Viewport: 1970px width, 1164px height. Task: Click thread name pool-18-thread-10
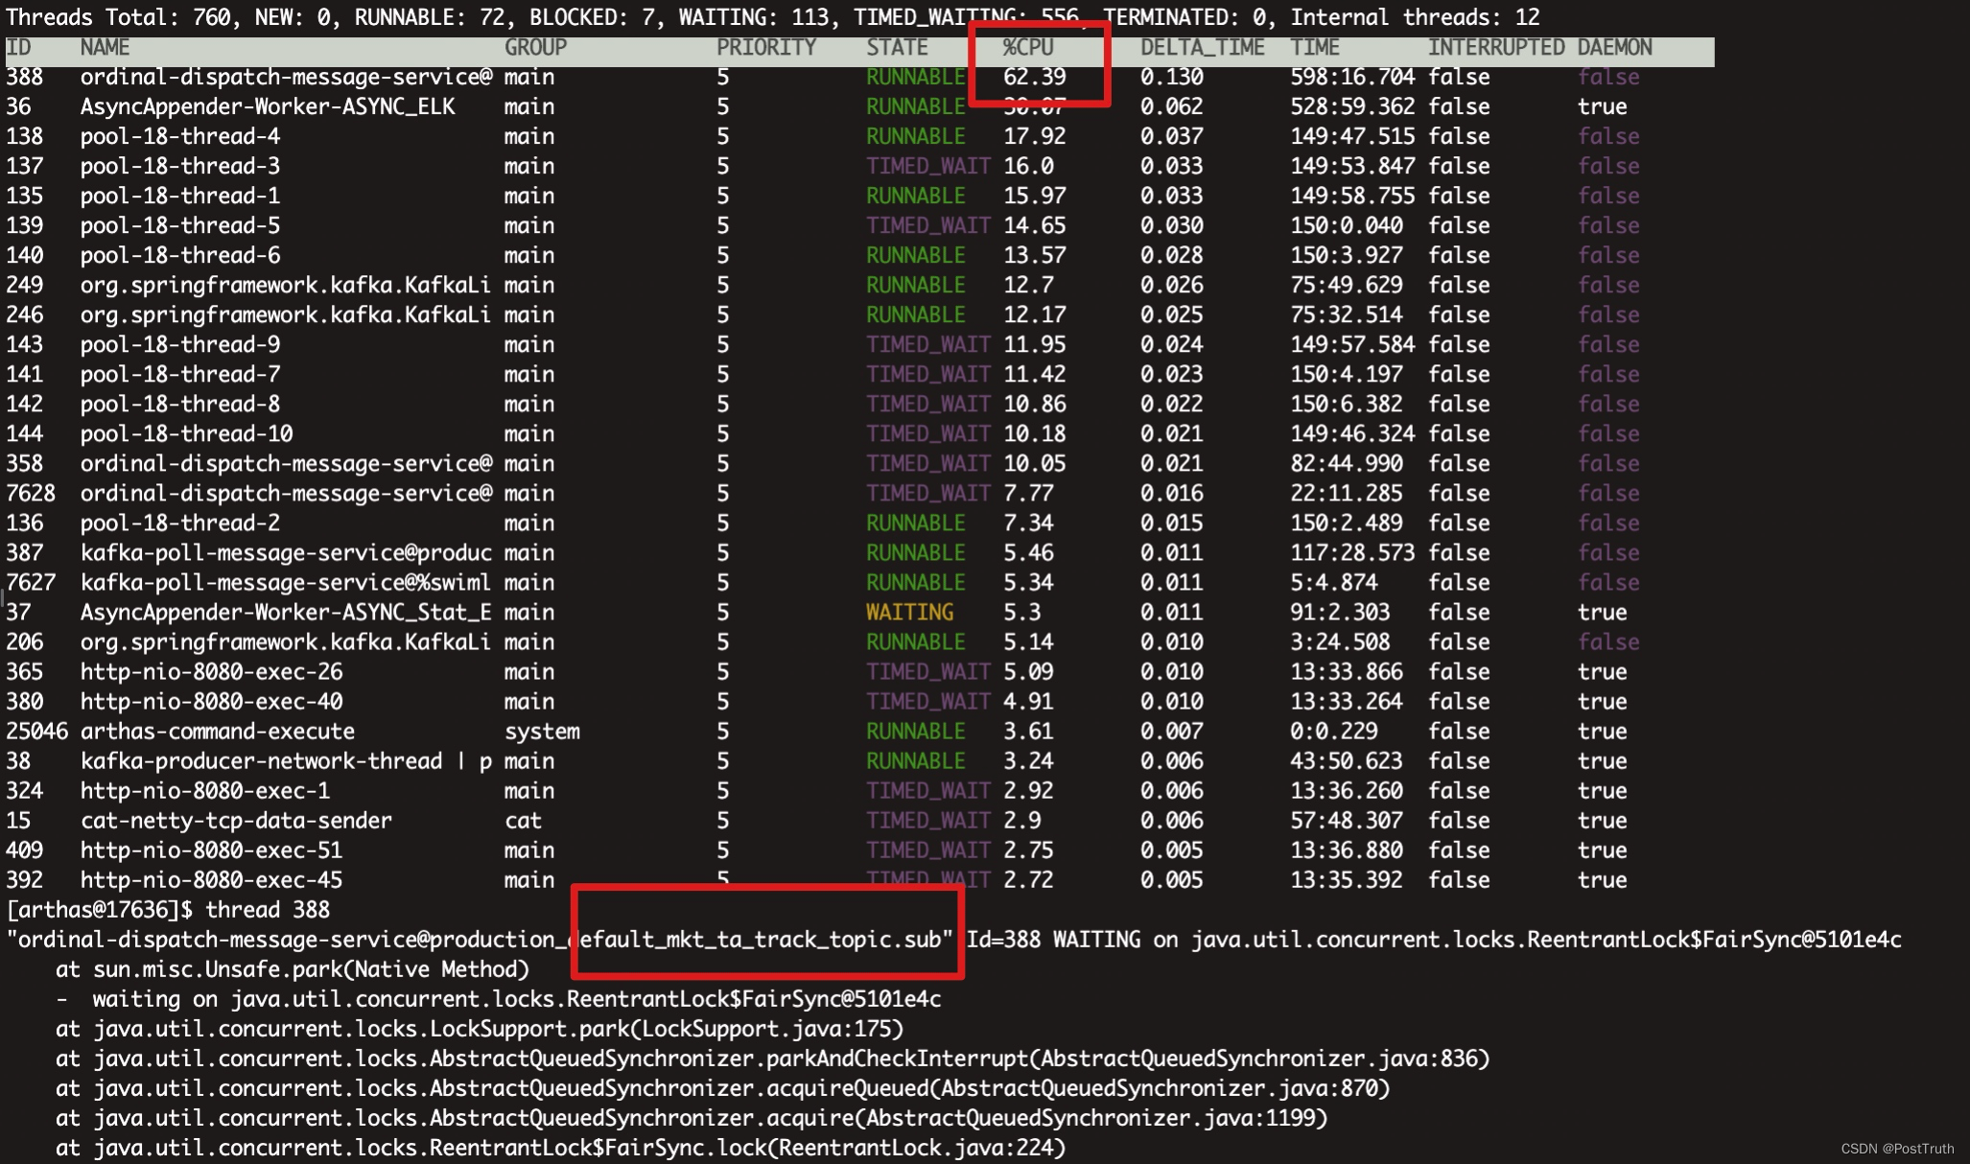pos(187,433)
